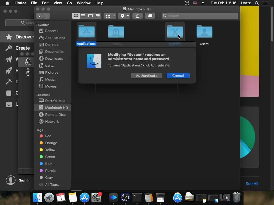Click the Spotlight search menu bar icon
274x205 pixels.
[x=257, y=3]
